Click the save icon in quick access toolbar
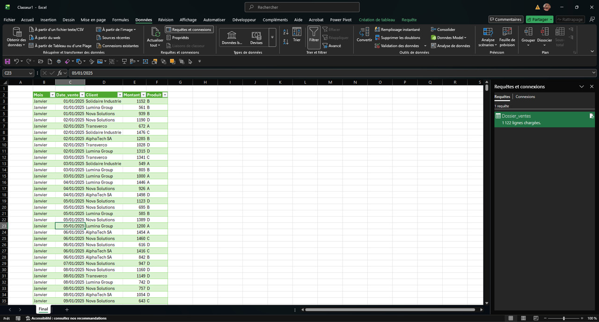This screenshot has width=599, height=322. 7,61
